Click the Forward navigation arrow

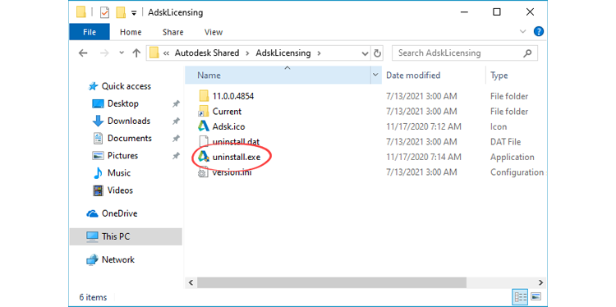(104, 53)
